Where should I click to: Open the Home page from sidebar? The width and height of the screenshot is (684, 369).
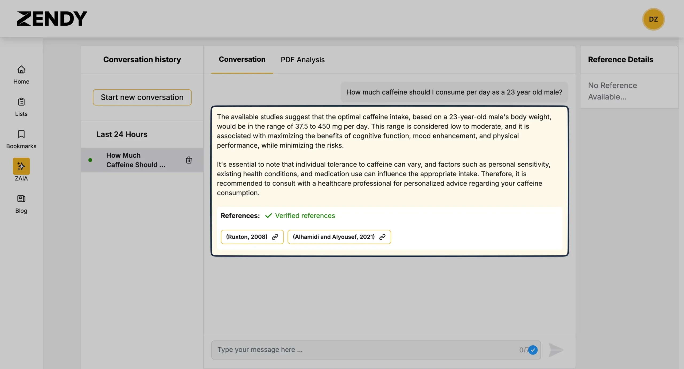[x=21, y=75]
